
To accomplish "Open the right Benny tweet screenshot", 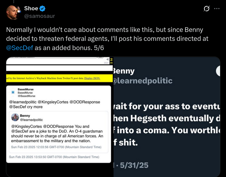I will [x=167, y=117].
